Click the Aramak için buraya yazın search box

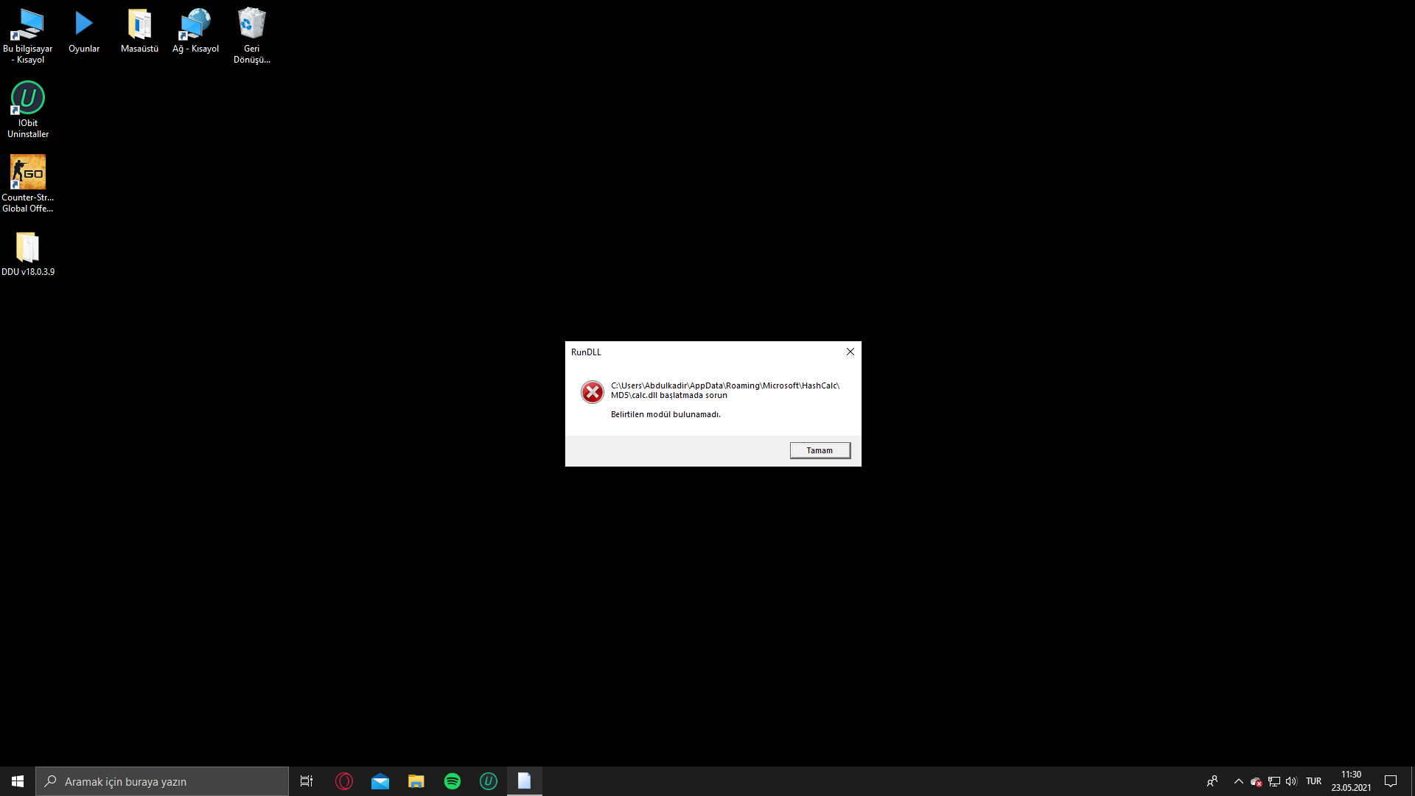[x=162, y=781]
